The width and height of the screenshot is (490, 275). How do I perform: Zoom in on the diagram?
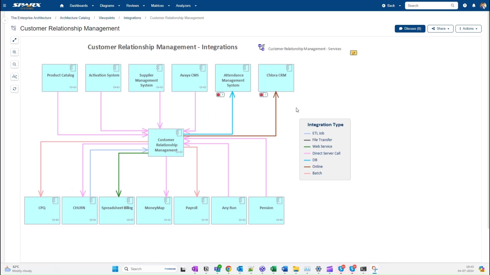coord(15,52)
